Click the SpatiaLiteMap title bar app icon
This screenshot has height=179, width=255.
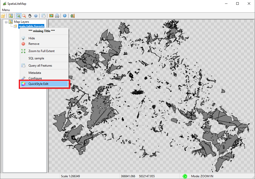pyautogui.click(x=5, y=4)
